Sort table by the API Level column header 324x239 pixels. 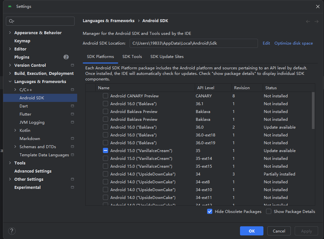pyautogui.click(x=213, y=88)
